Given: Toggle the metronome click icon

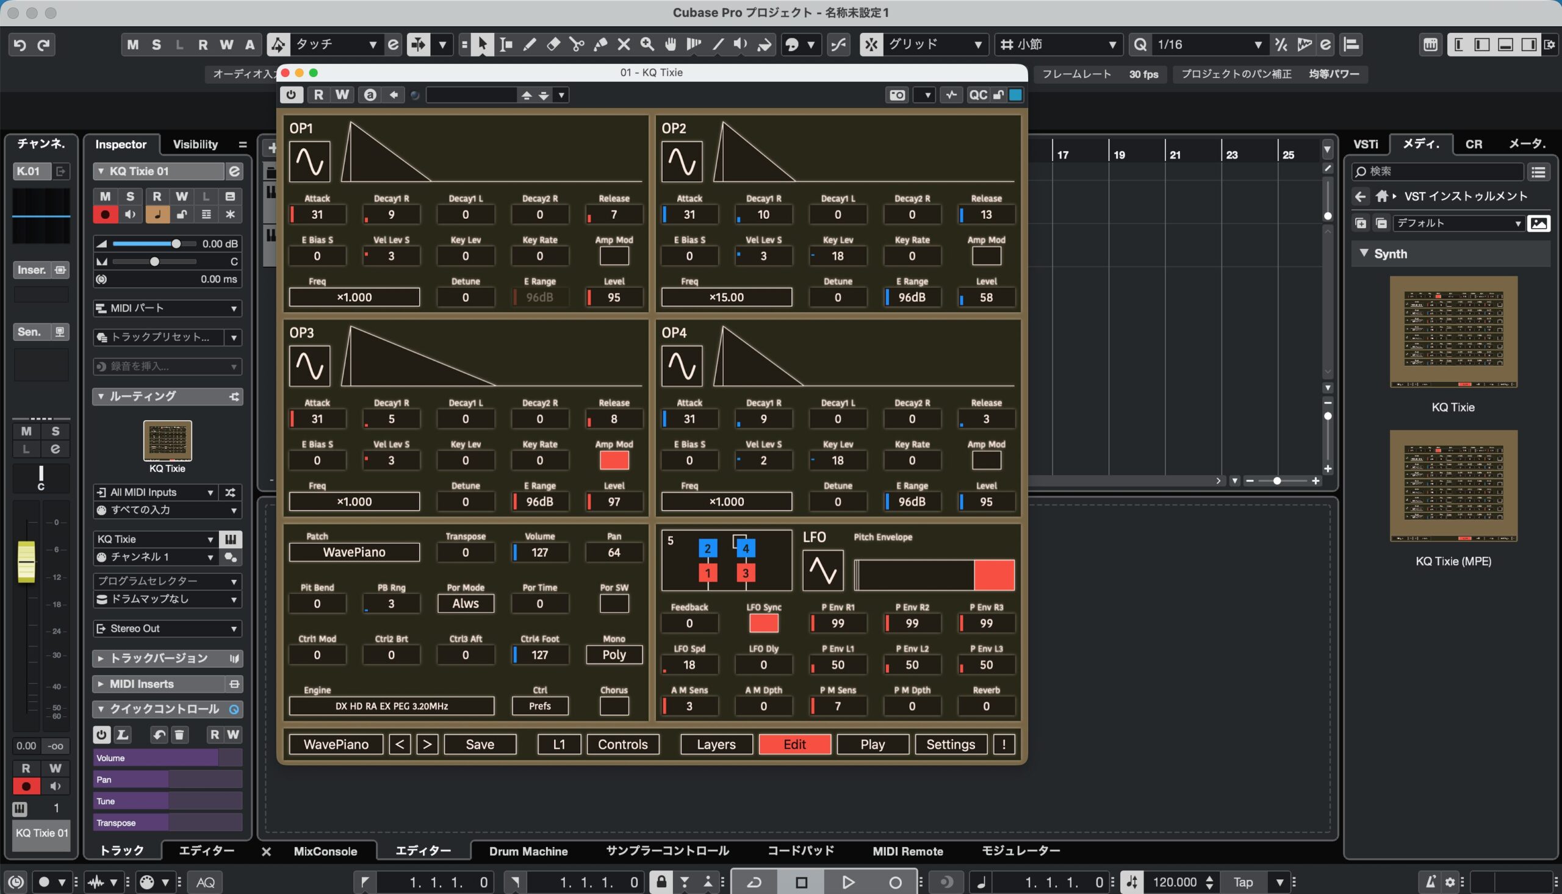Looking at the screenshot, I should coord(1431,882).
